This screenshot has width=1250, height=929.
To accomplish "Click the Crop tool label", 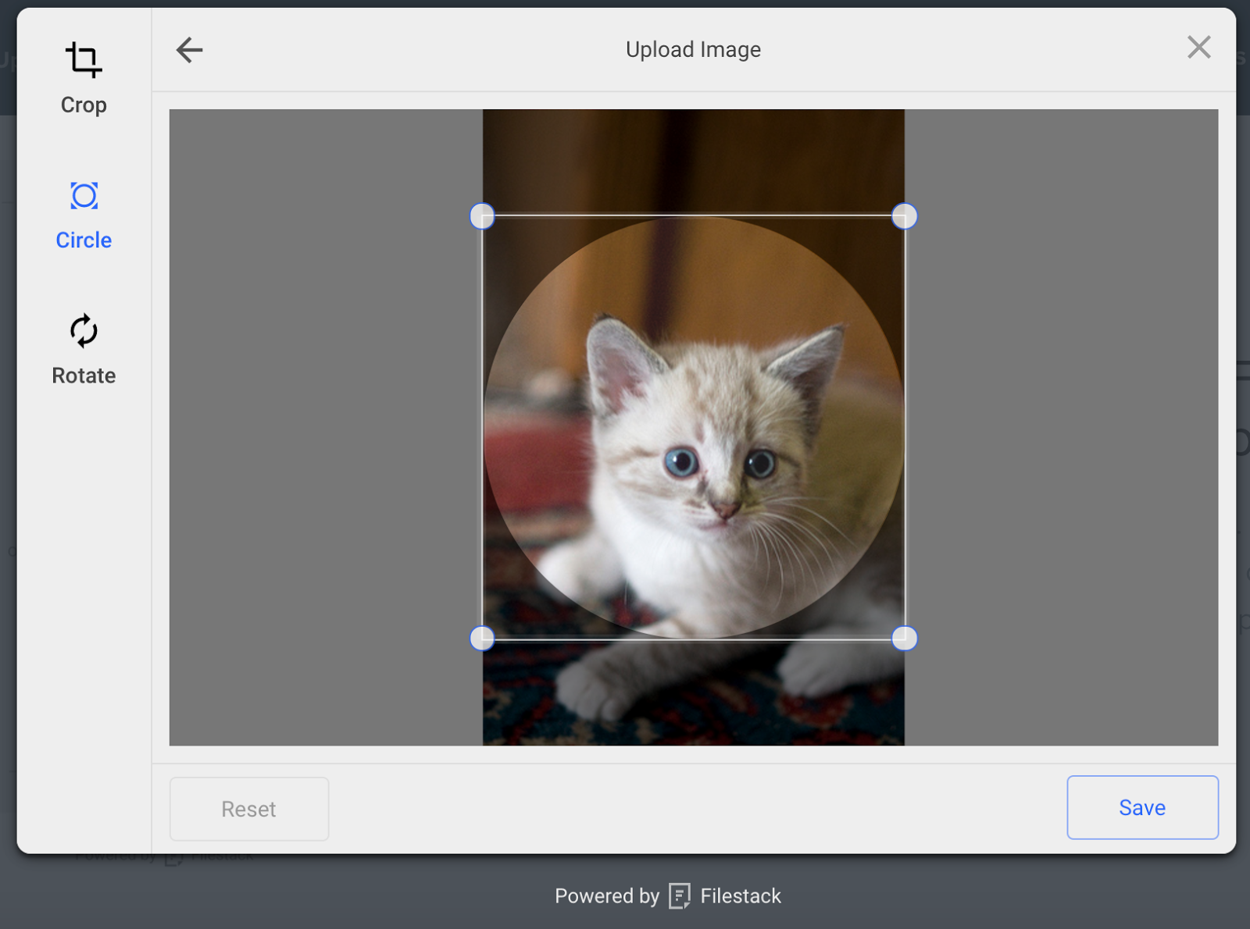I will (x=83, y=105).
